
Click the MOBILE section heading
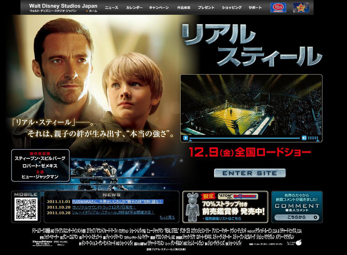26,195
